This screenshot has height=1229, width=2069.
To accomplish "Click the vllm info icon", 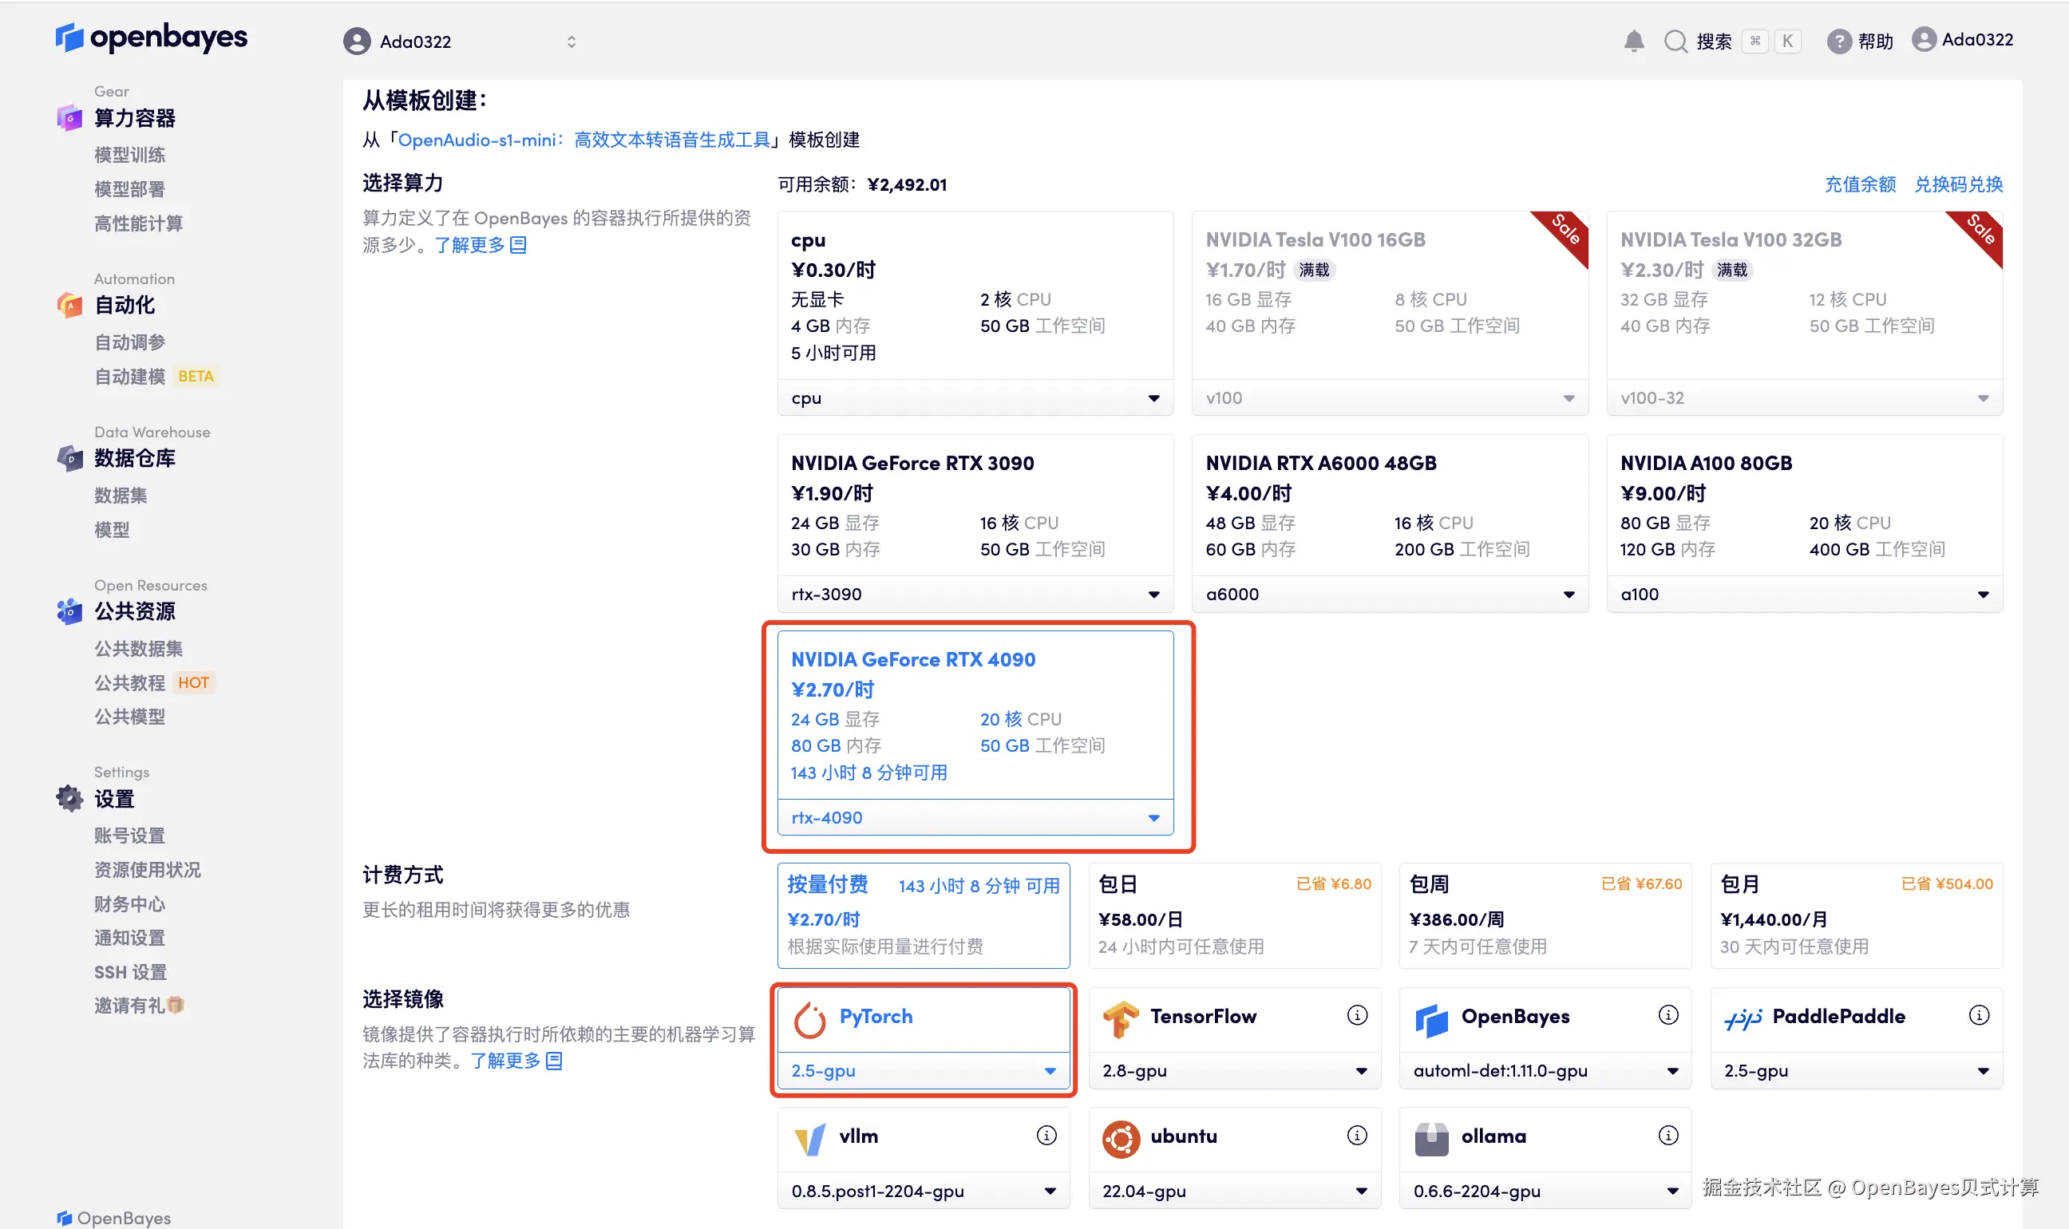I will click(x=1046, y=1136).
